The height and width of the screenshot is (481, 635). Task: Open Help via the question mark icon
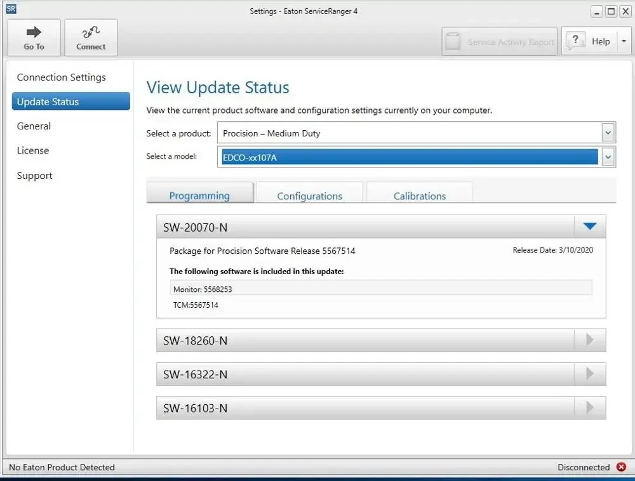[x=575, y=41]
